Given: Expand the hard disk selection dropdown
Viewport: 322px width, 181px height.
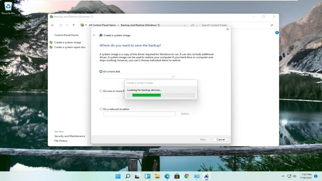Looking at the screenshot, I should (x=173, y=76).
